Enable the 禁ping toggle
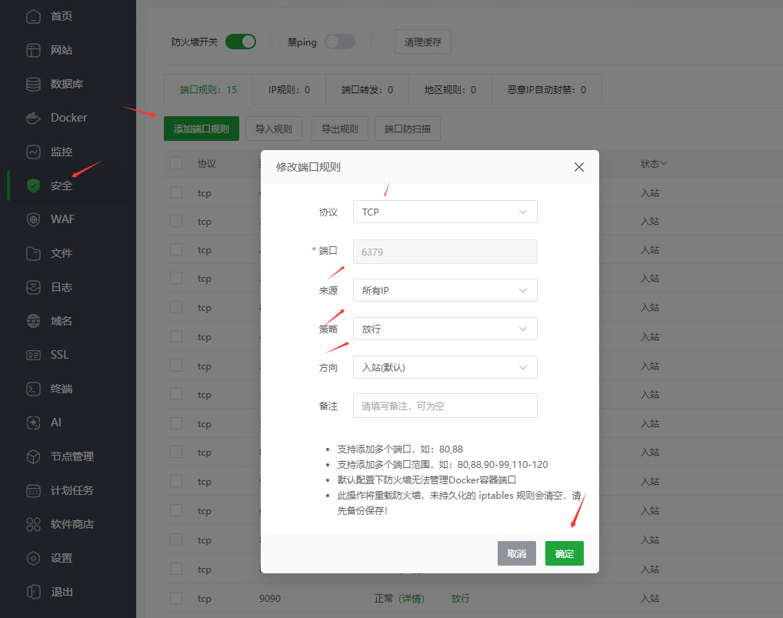Image resolution: width=783 pixels, height=618 pixels. click(339, 42)
